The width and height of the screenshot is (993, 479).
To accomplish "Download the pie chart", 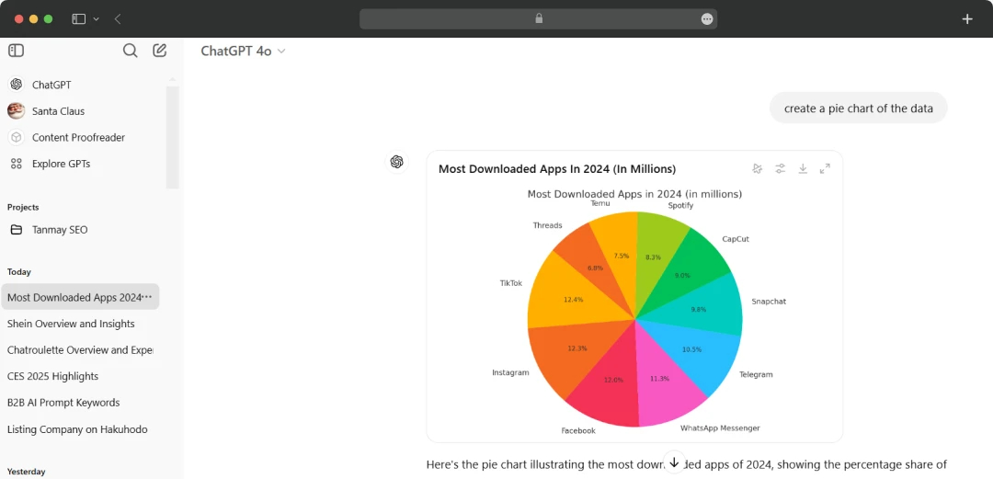I will 803,168.
